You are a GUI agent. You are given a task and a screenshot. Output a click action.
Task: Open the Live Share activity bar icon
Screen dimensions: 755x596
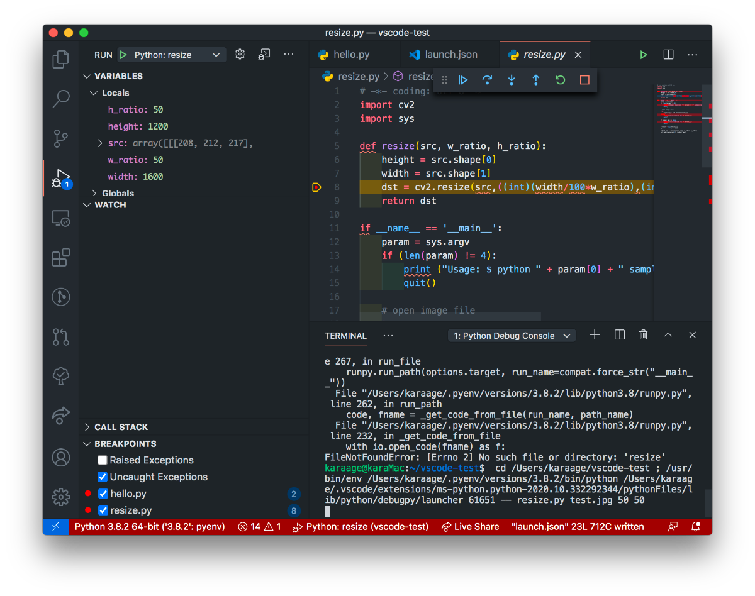click(x=60, y=416)
